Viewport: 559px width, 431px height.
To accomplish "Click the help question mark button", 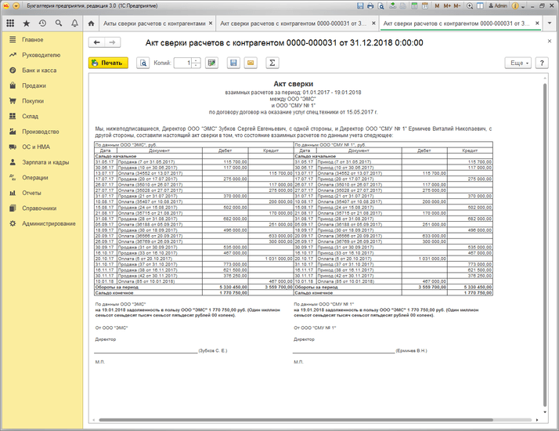I will [541, 63].
